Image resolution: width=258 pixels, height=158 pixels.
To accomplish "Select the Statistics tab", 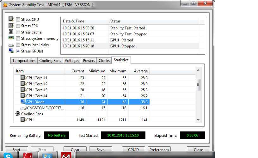I will [121, 60].
